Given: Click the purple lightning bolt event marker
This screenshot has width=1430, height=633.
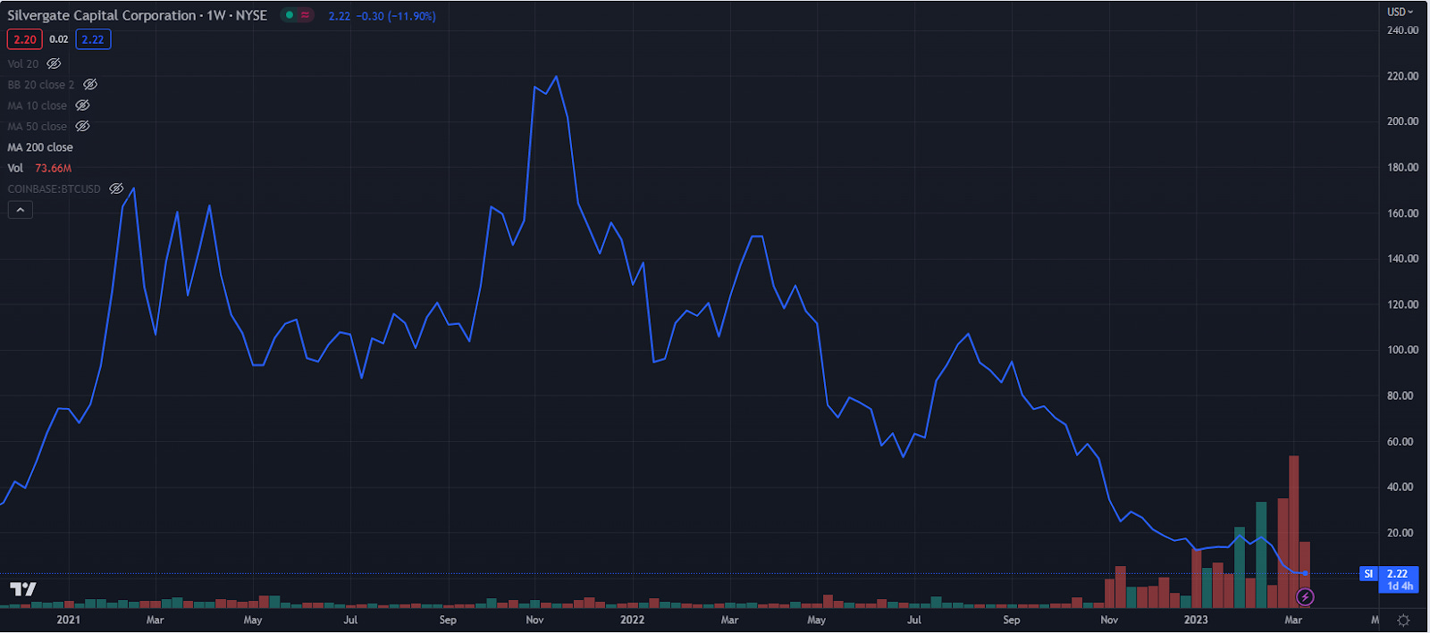Looking at the screenshot, I should (x=1305, y=596).
